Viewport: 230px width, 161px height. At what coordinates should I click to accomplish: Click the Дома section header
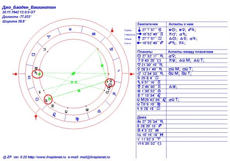click(142, 117)
